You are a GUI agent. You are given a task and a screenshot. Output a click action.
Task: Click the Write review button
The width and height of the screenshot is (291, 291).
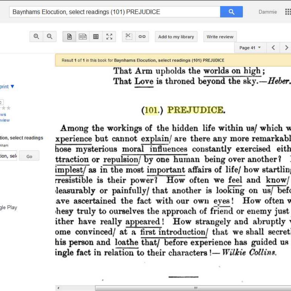(x=220, y=37)
